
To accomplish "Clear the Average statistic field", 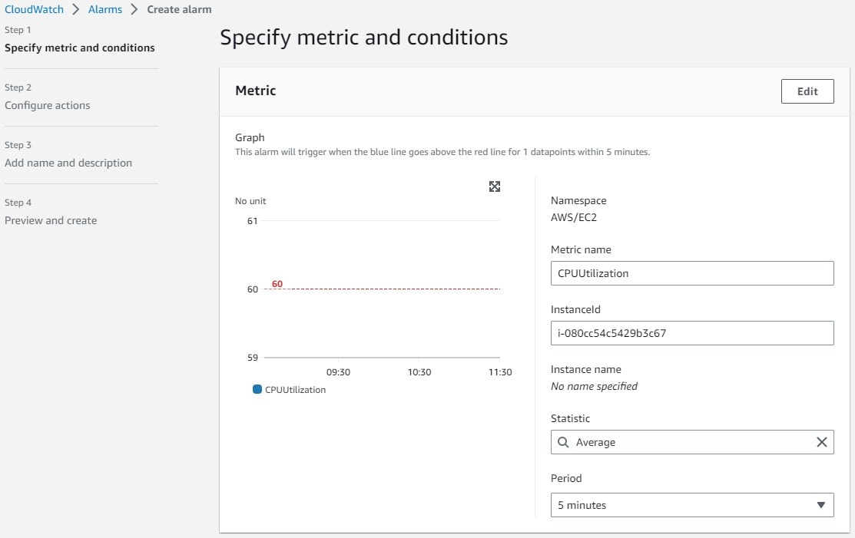I will (821, 442).
